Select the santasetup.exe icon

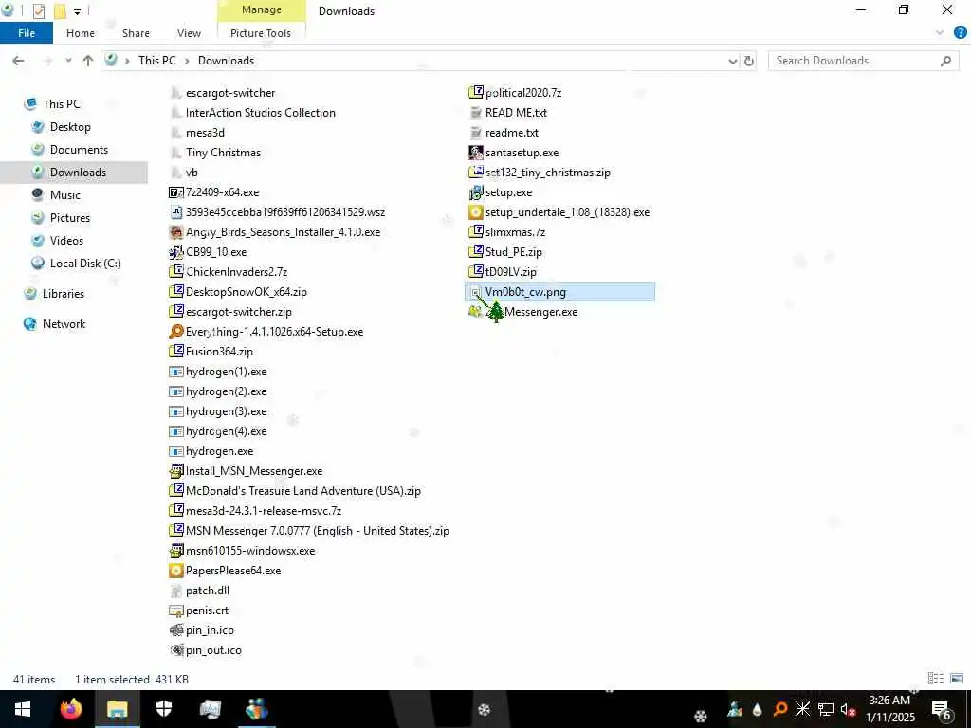point(476,153)
